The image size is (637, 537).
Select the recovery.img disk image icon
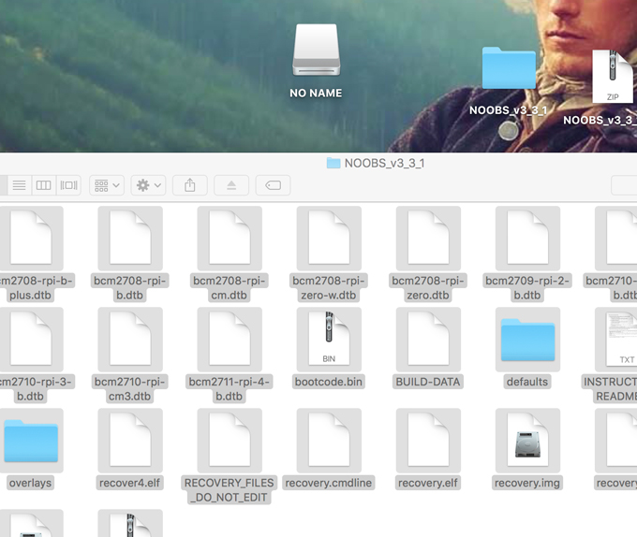(527, 440)
